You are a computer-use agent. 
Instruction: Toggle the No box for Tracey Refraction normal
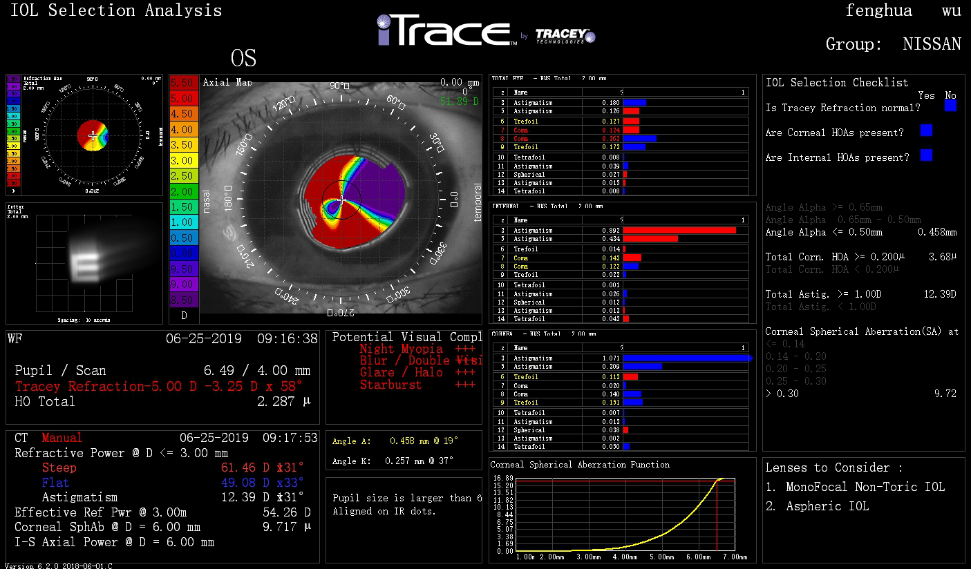click(950, 106)
